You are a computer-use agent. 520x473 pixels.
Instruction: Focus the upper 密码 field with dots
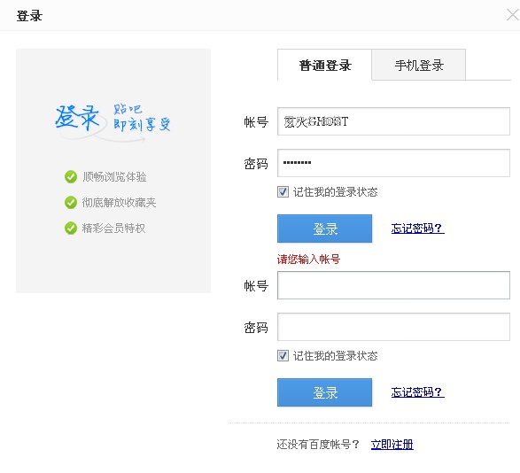(x=393, y=163)
